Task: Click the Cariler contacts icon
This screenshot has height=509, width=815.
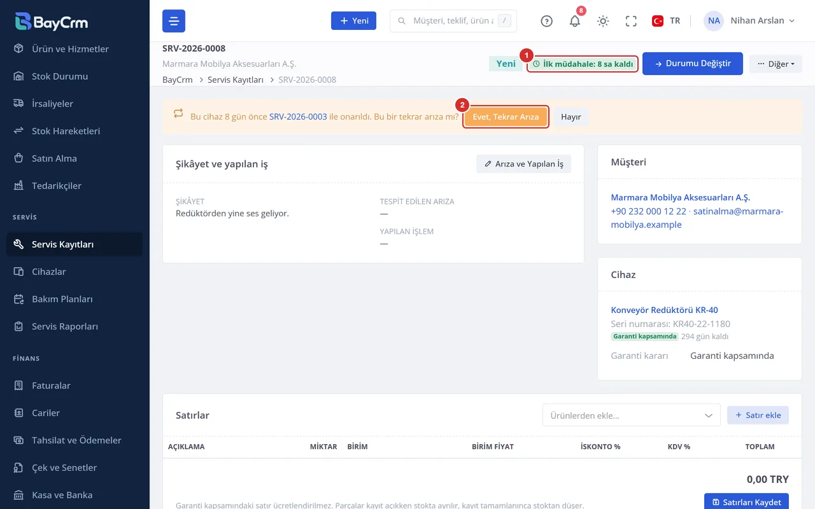Action: click(x=19, y=413)
